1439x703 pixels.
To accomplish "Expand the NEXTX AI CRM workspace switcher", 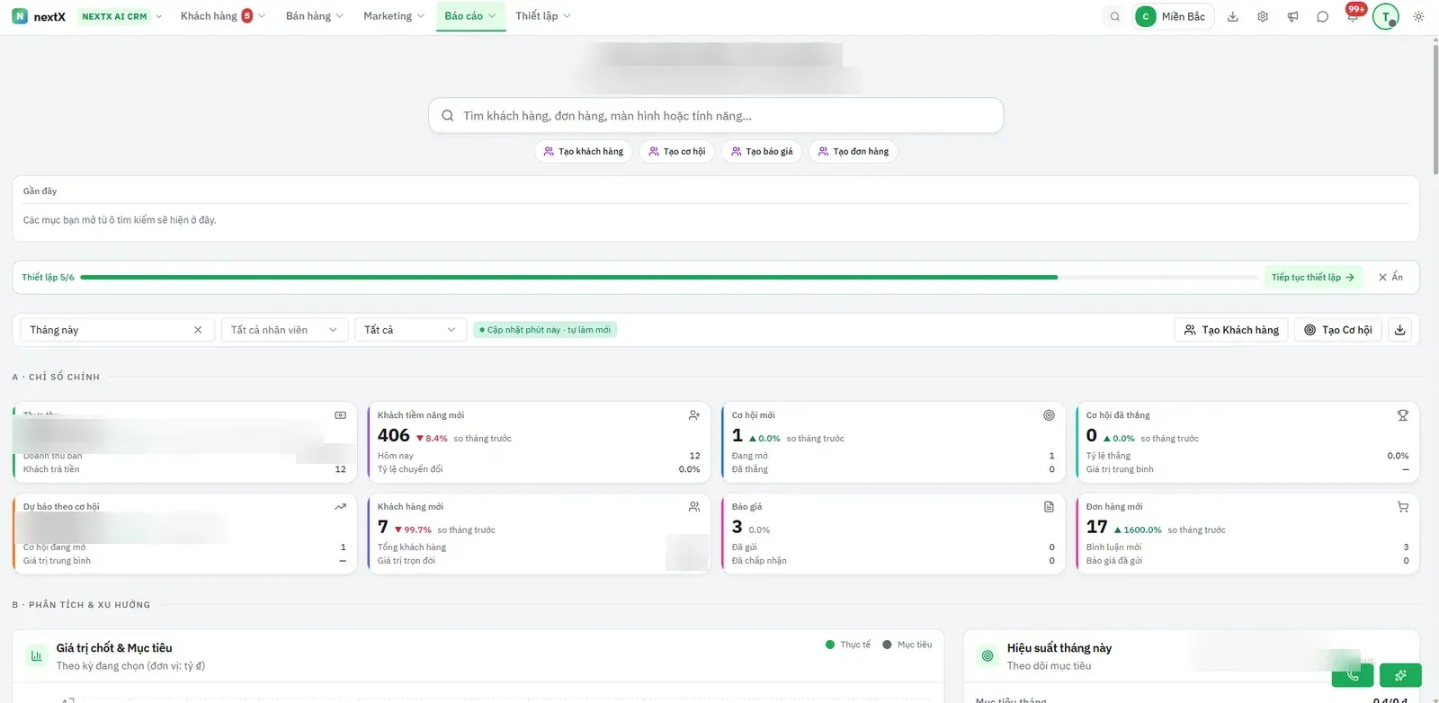I will (x=121, y=16).
